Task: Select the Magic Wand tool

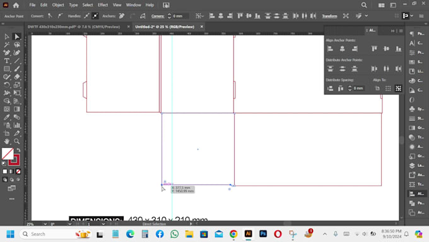Action: click(x=7, y=44)
